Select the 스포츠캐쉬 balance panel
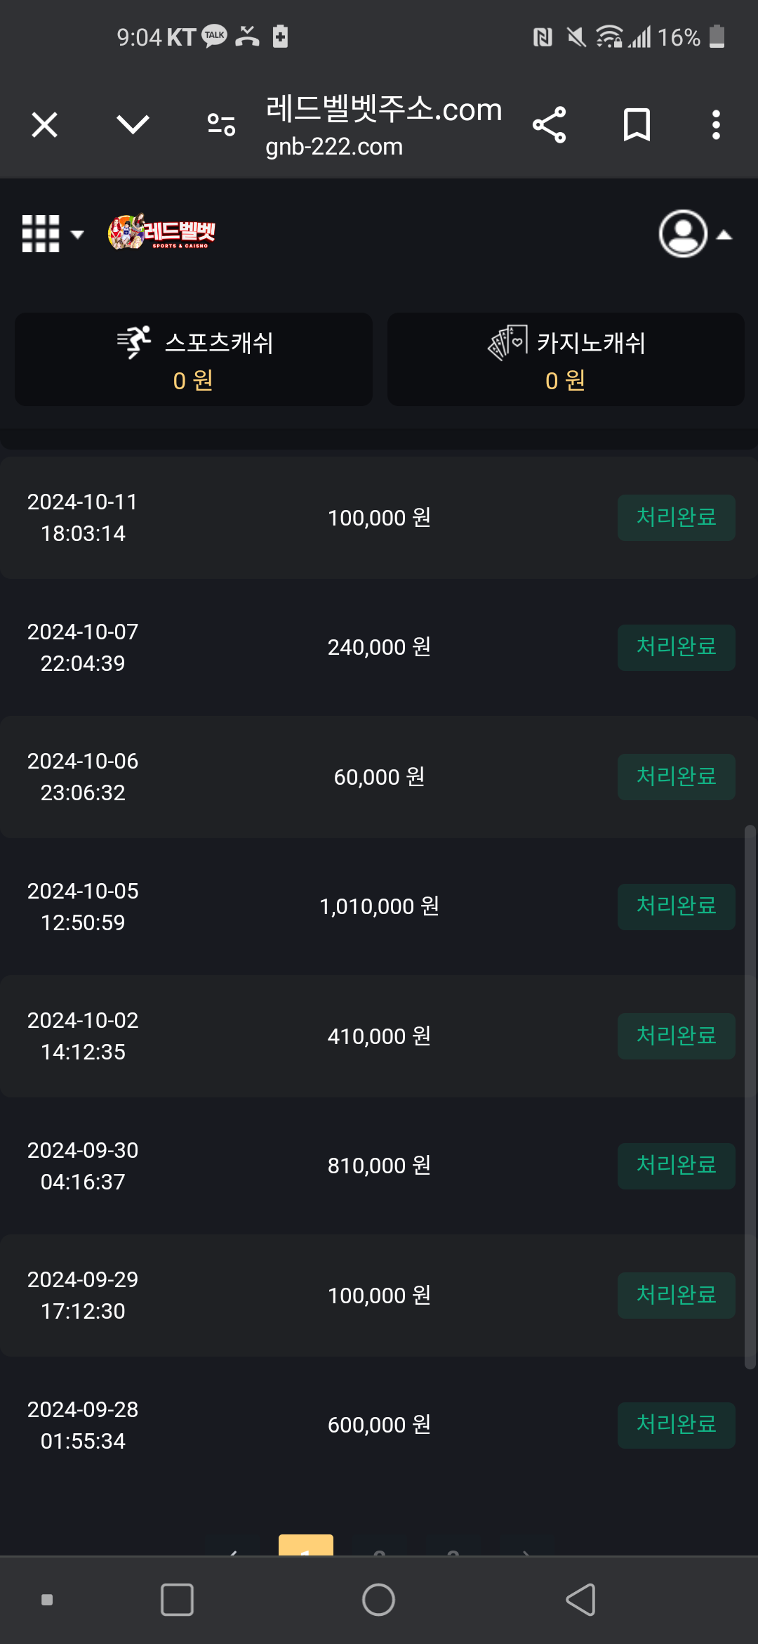 194,359
